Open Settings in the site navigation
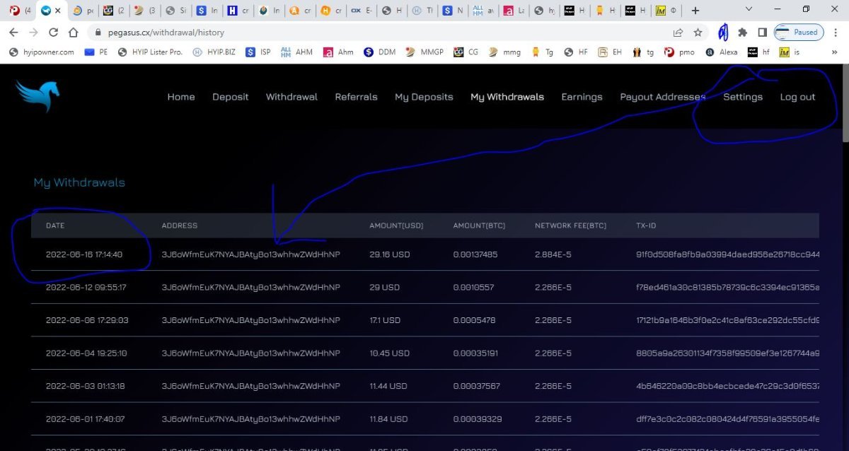The height and width of the screenshot is (451, 849). click(x=742, y=97)
